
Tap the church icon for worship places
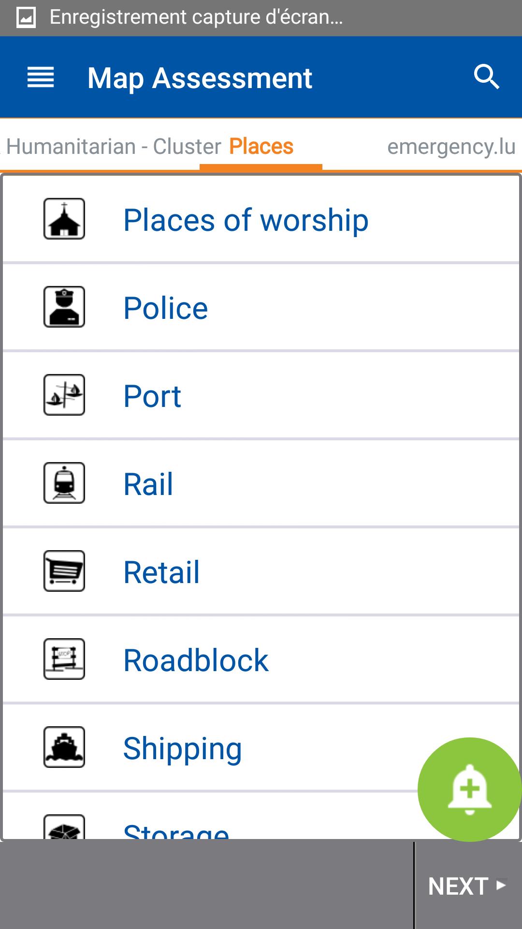[x=64, y=219]
